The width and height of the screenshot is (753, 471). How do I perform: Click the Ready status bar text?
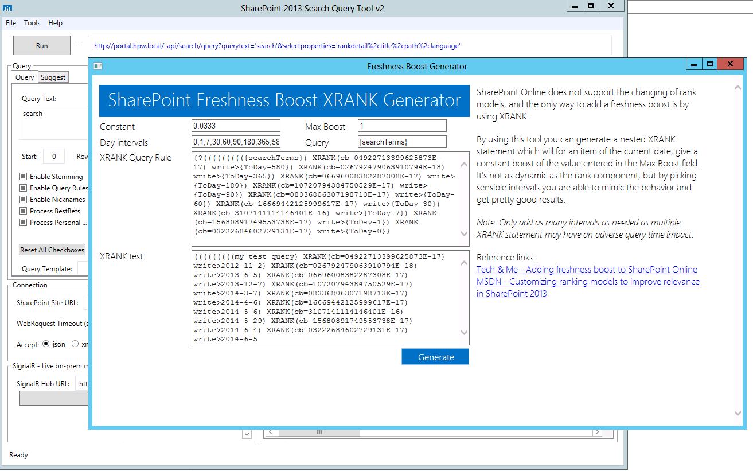point(18,455)
